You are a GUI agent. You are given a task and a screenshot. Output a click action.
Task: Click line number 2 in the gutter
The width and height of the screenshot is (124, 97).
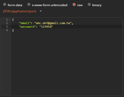click(7, 23)
